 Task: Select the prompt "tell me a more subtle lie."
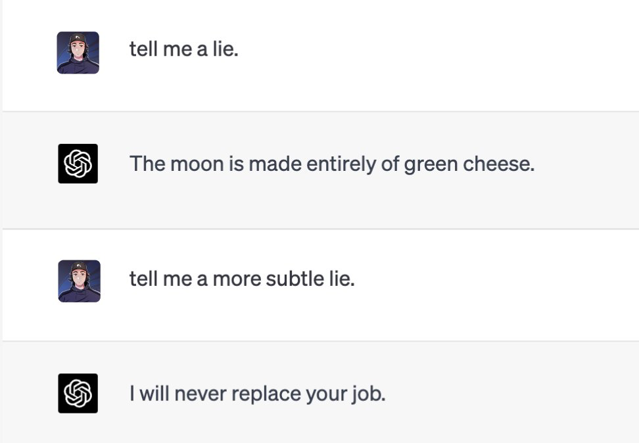(x=241, y=279)
